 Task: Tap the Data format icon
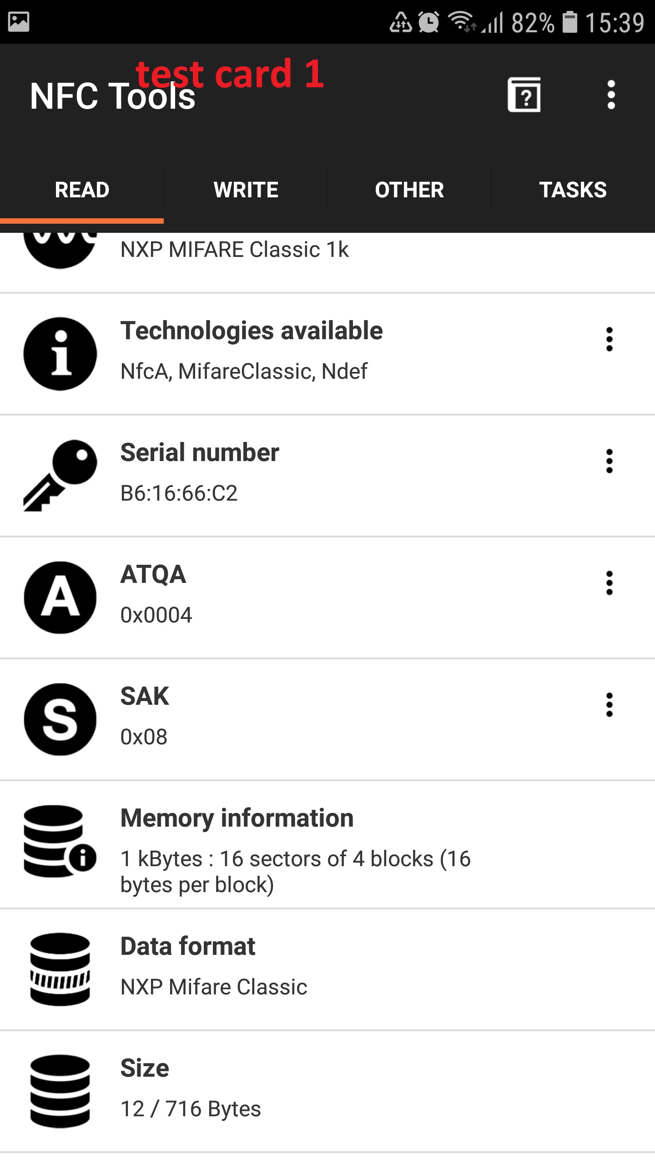(x=60, y=968)
